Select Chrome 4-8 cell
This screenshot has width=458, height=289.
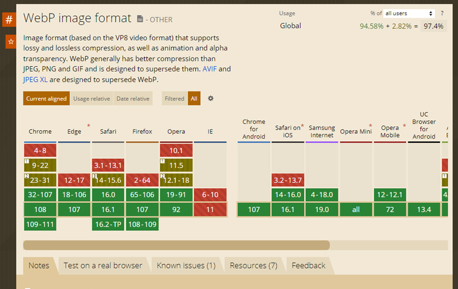[x=40, y=151]
